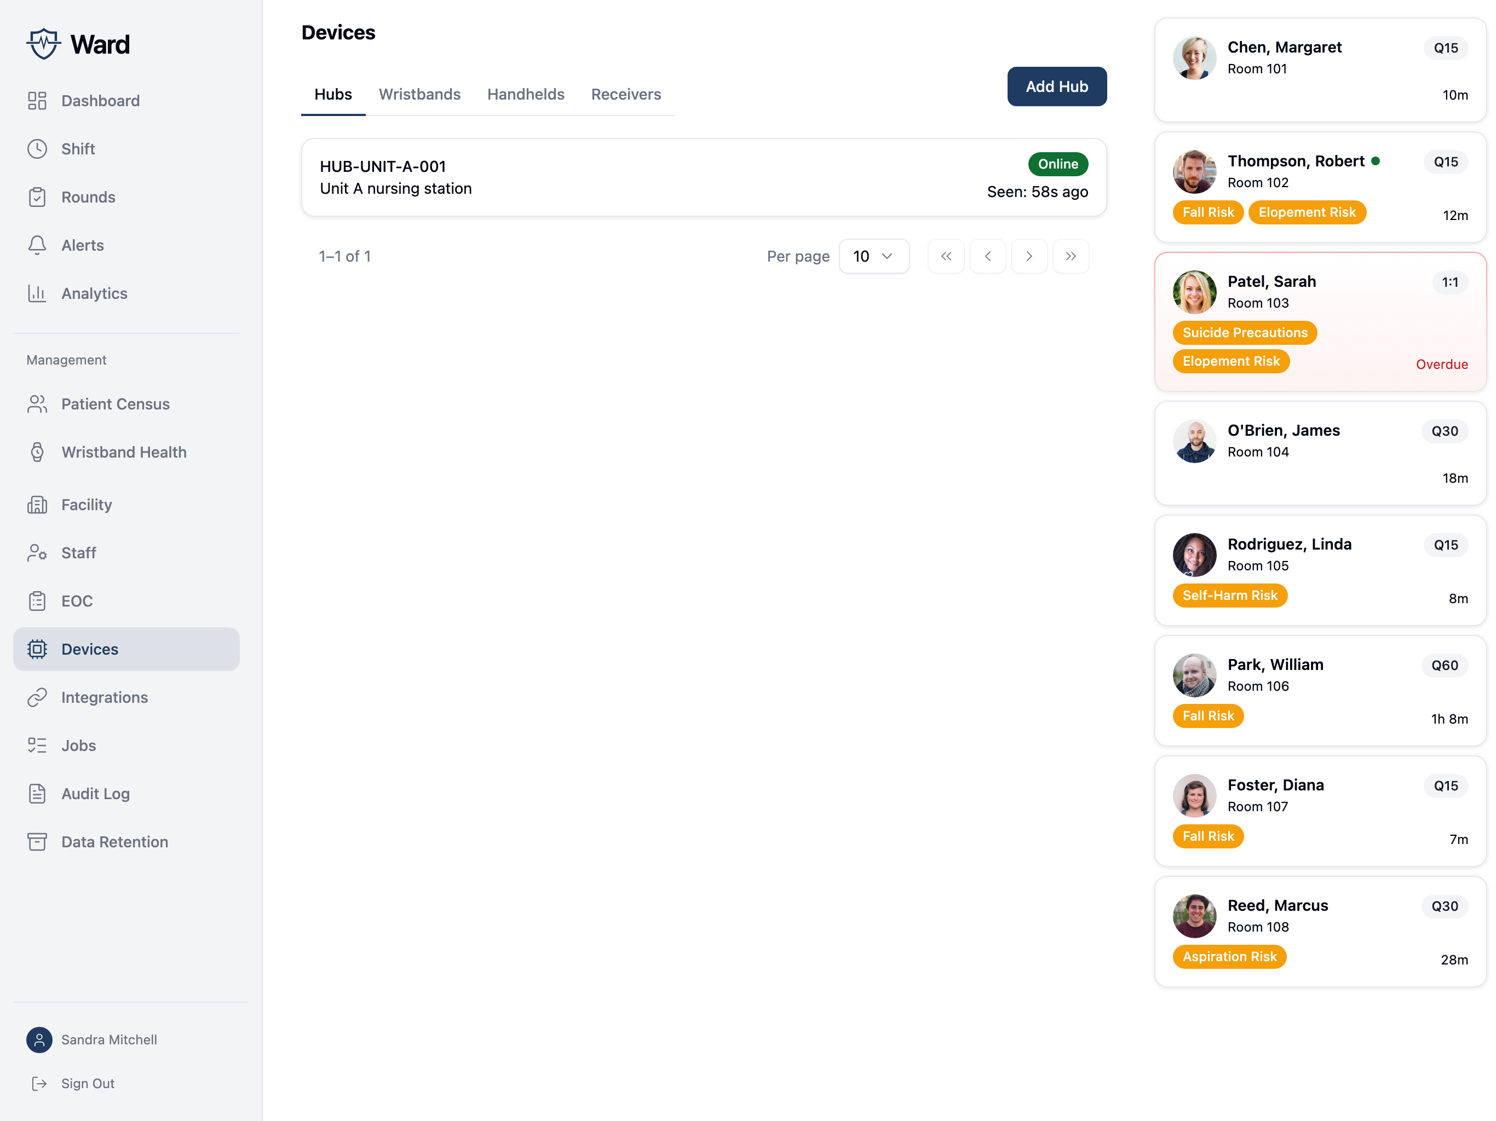The height and width of the screenshot is (1121, 1496).
Task: Expand the Per page dropdown
Action: pos(874,256)
